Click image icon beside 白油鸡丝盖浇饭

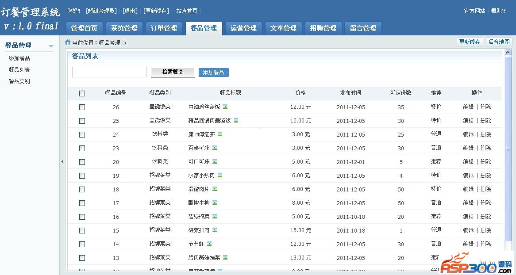[225, 107]
